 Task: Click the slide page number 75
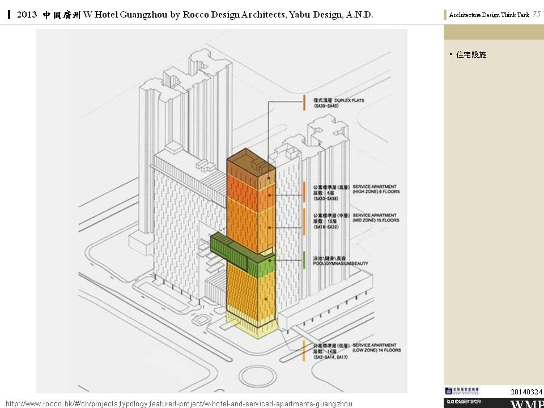tap(536, 15)
